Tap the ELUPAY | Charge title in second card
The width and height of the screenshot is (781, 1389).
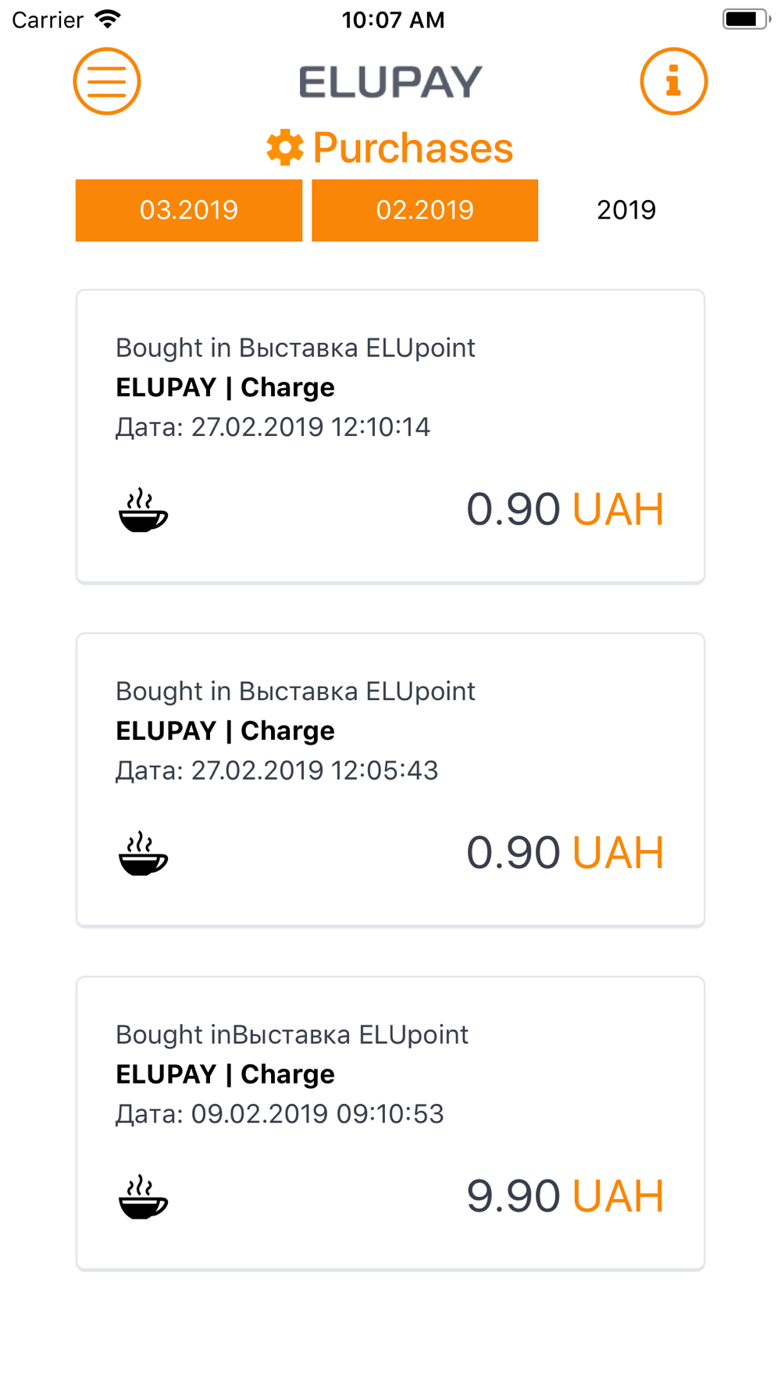point(225,730)
